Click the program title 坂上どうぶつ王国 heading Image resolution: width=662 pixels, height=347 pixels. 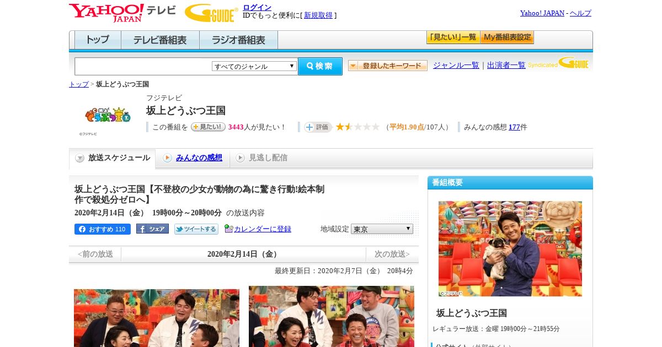[186, 111]
